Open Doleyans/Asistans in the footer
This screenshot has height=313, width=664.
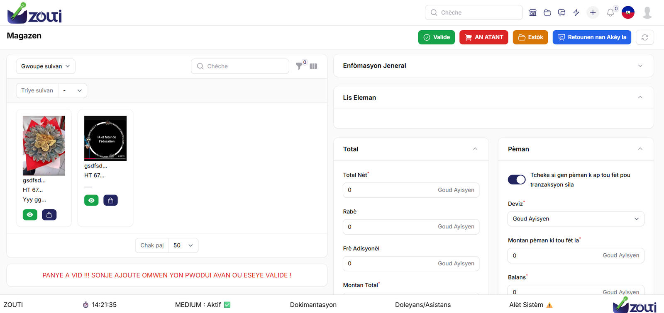(x=422, y=305)
